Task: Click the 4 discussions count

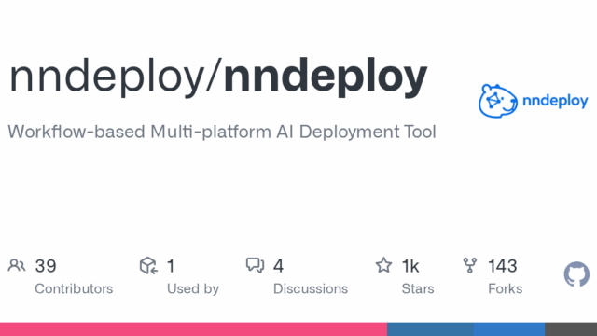Action: coord(278,266)
